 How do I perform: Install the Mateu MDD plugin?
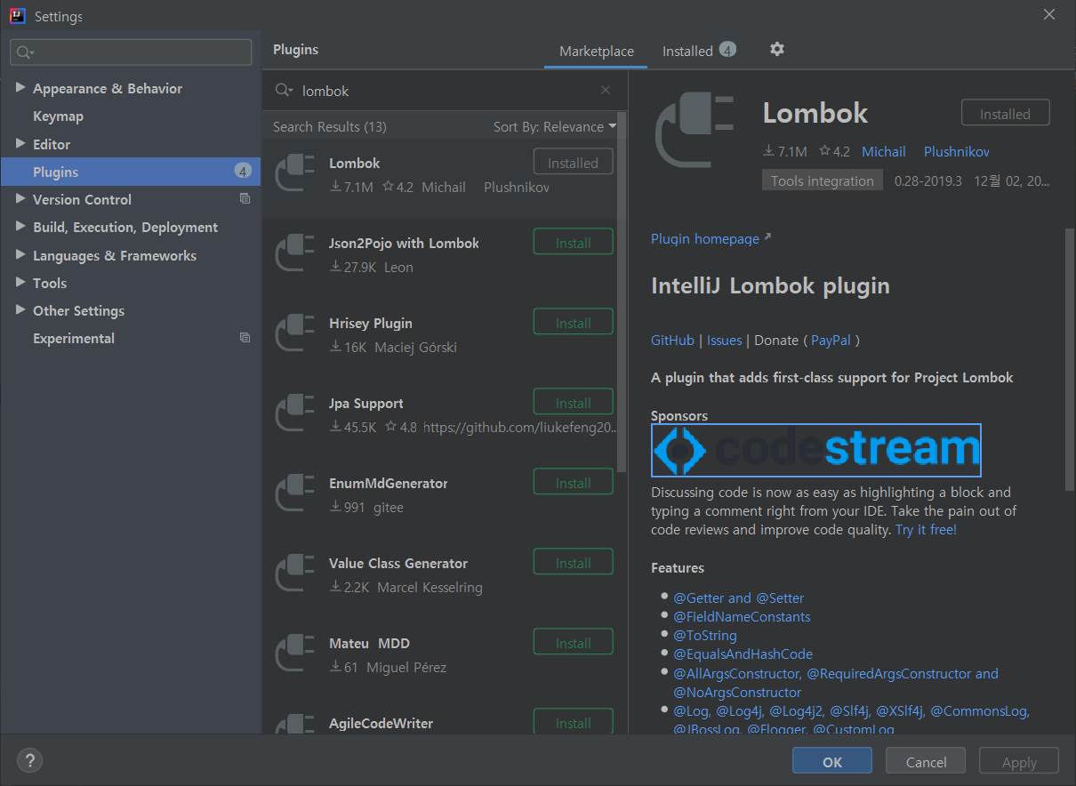click(574, 643)
